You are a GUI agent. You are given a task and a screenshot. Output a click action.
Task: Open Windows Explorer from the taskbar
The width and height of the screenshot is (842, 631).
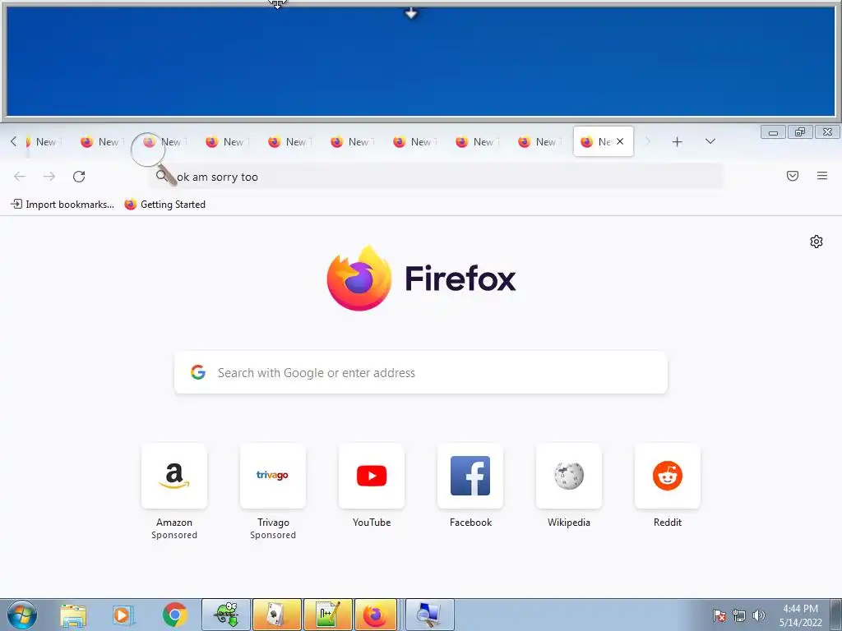tap(73, 615)
